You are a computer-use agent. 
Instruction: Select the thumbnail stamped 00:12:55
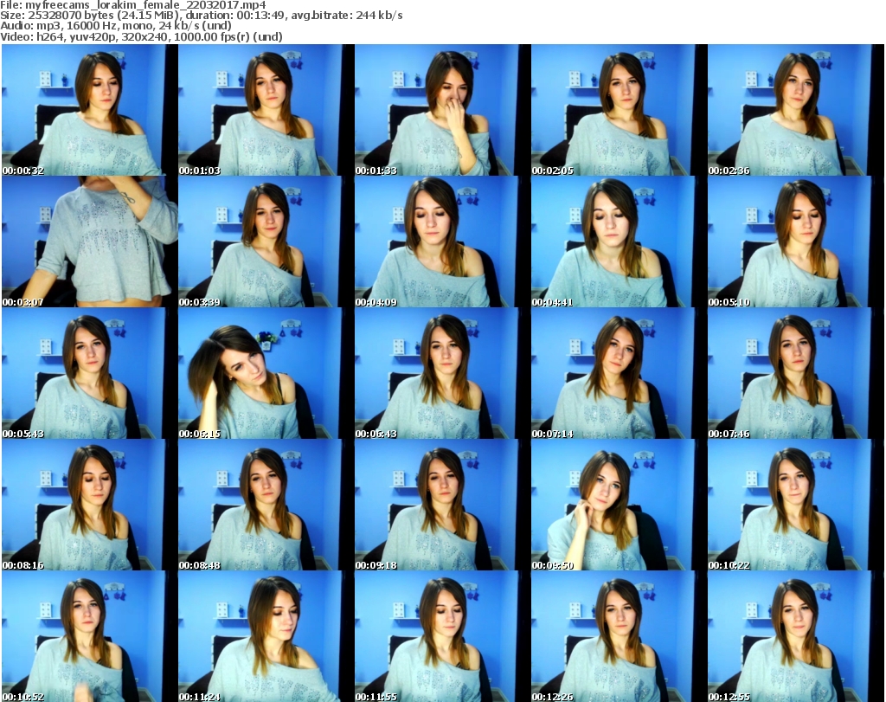tap(796, 636)
